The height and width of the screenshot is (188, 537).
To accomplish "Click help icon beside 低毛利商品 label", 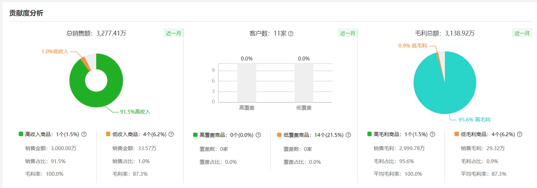I will (x=520, y=134).
